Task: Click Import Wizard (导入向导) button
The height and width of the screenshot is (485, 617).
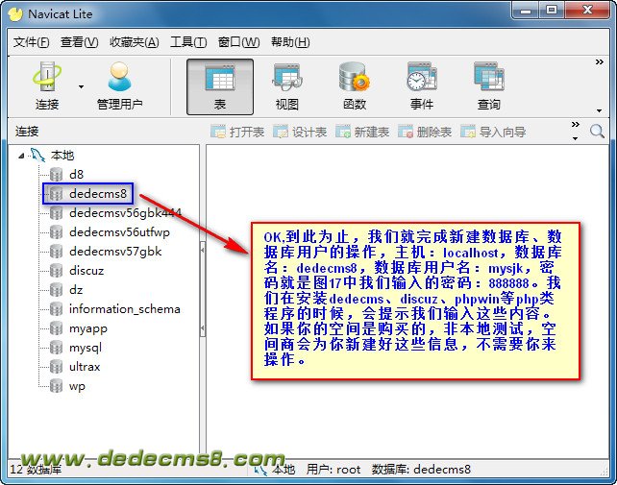Action: coord(493,132)
